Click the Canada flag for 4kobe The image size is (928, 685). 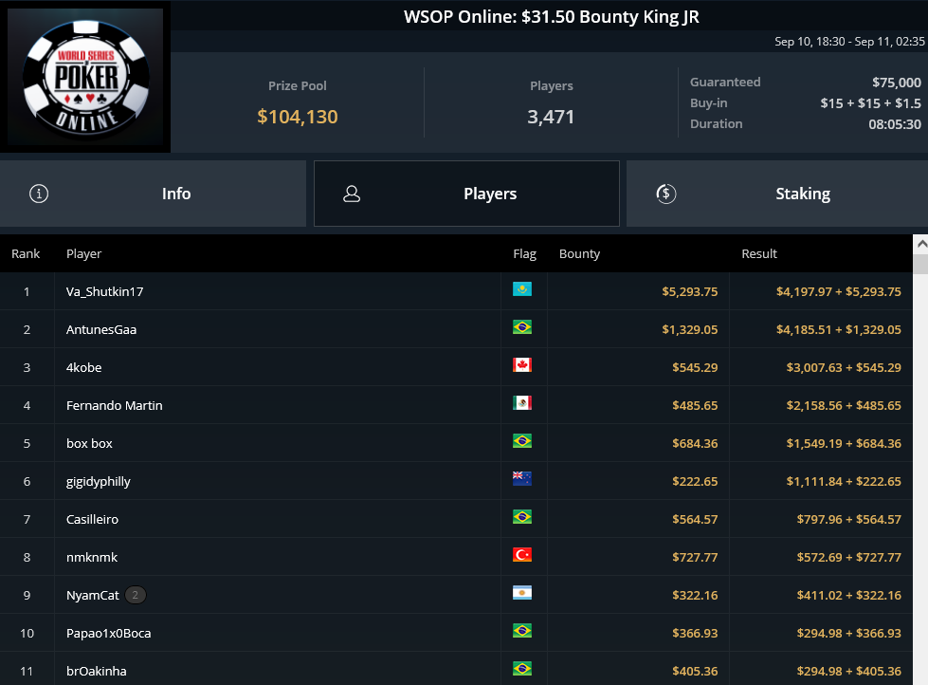[x=522, y=365]
